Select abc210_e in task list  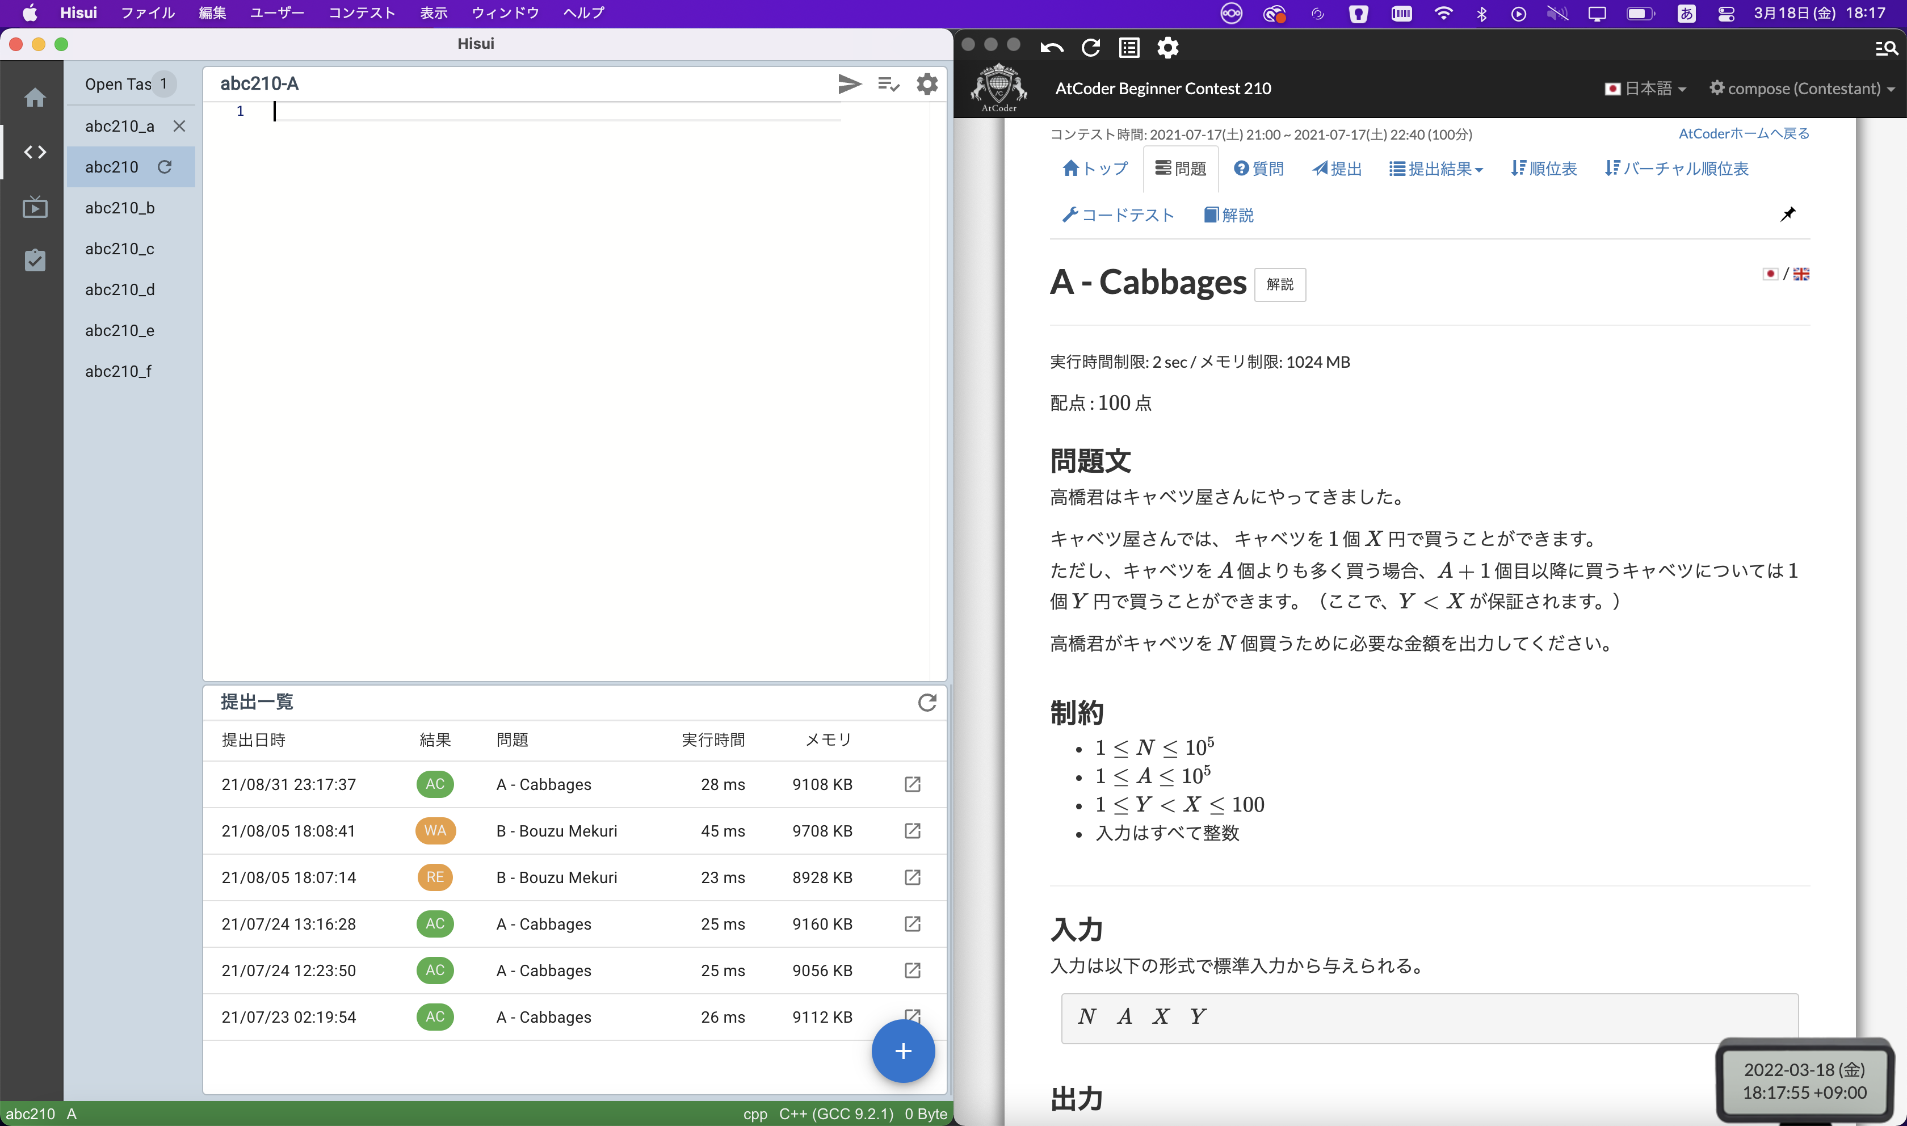(x=120, y=331)
